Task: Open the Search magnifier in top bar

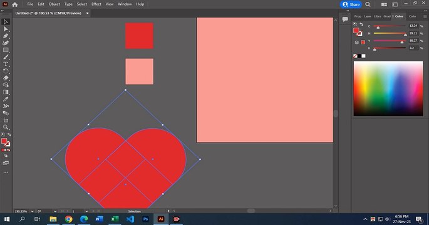Action: pyautogui.click(x=368, y=4)
